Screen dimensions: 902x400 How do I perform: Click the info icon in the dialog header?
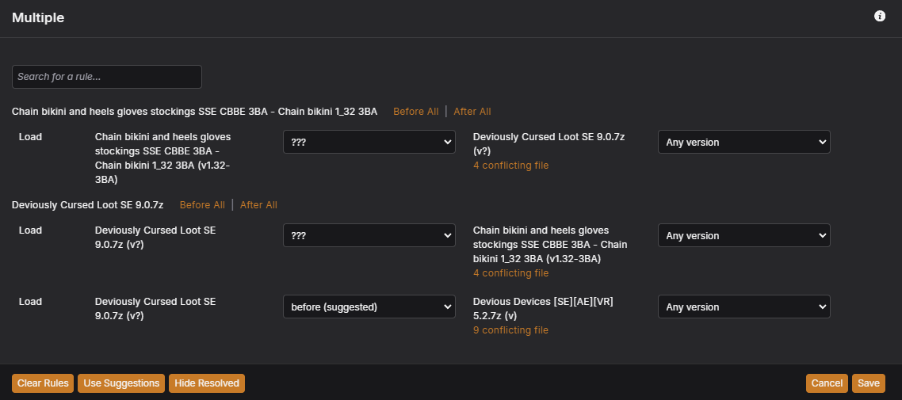880,16
